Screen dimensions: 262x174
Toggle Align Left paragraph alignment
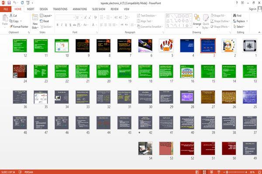[101, 25]
